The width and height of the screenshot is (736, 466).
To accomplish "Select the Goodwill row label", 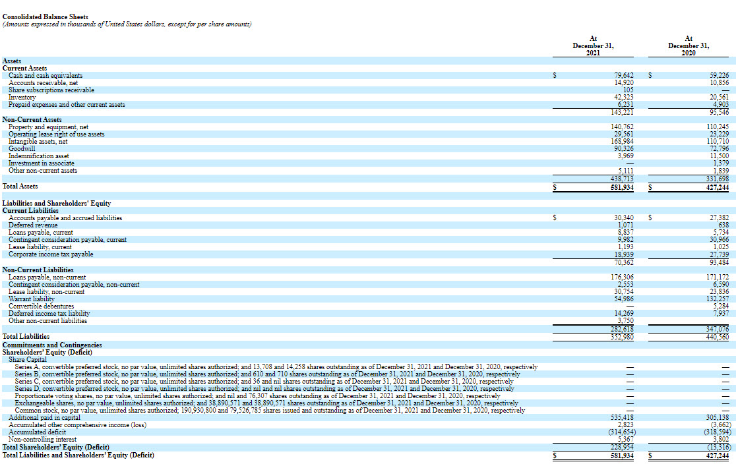I will tap(22, 148).
